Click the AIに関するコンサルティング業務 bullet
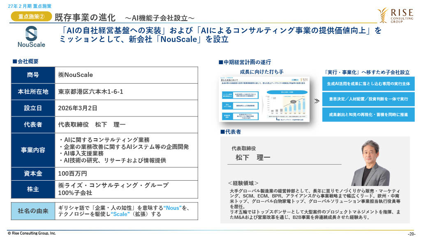421x237 pixels. [104, 140]
